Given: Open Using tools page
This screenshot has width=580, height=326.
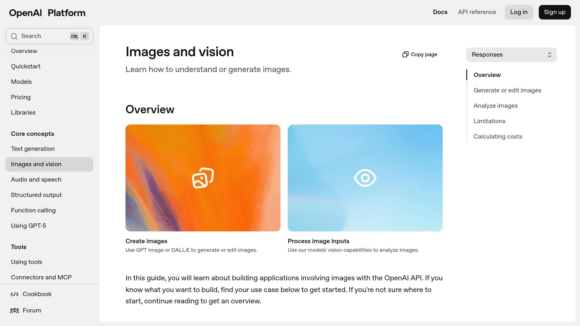Looking at the screenshot, I should [x=26, y=262].
